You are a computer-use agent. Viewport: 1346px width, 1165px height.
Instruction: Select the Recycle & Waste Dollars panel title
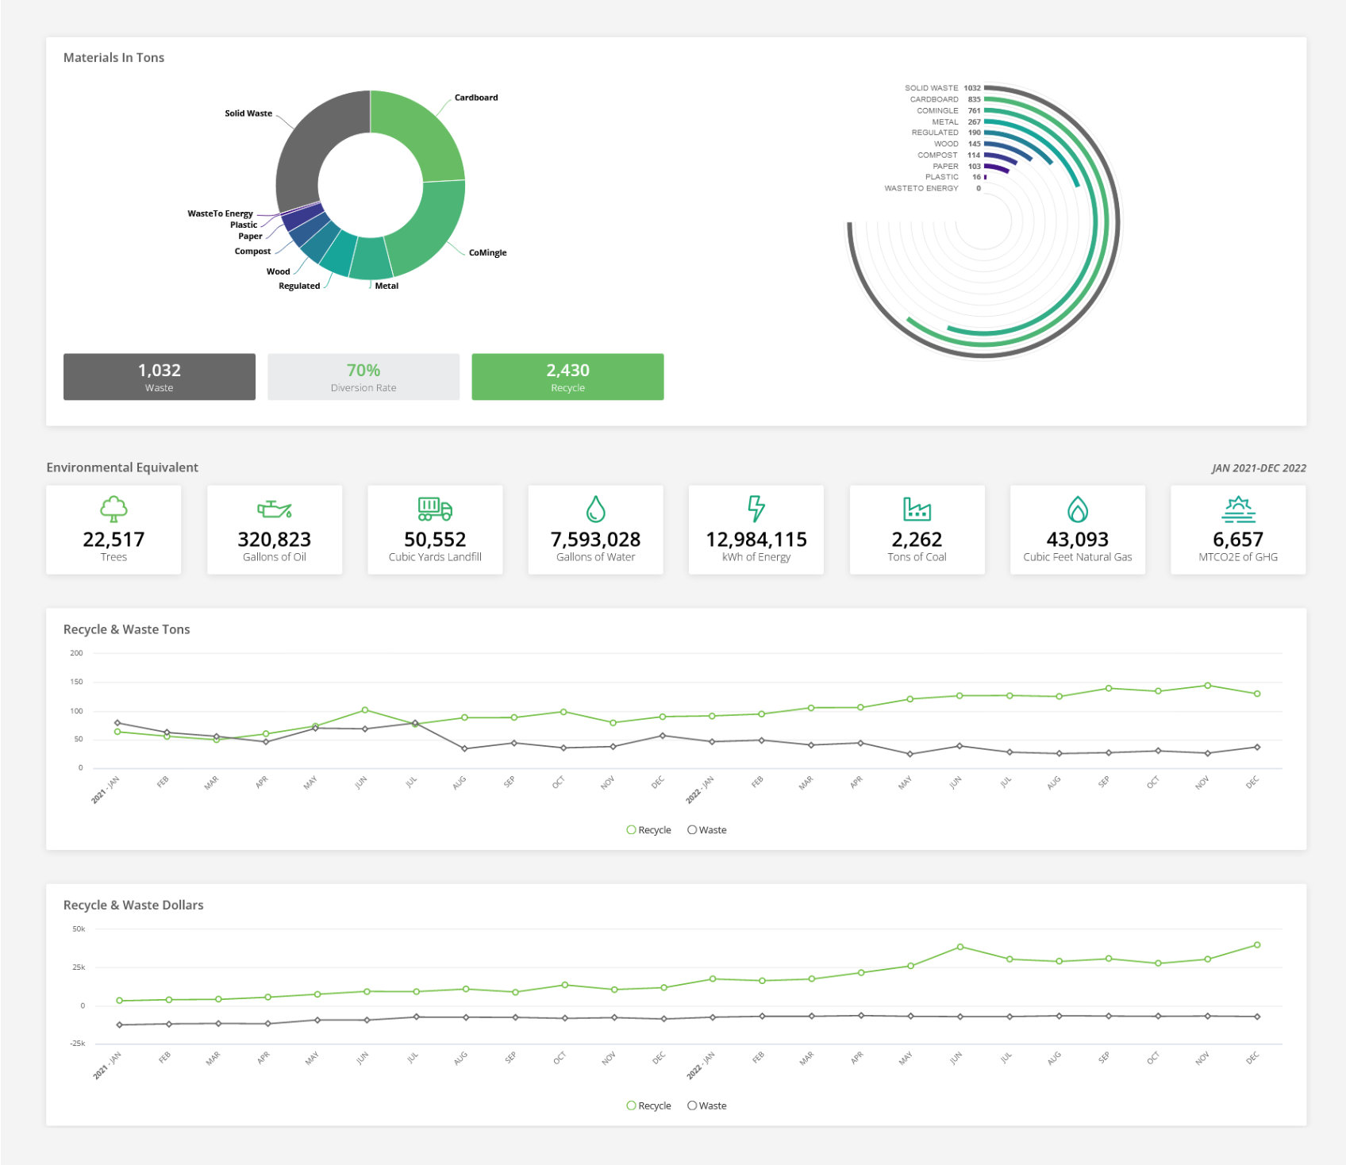133,905
